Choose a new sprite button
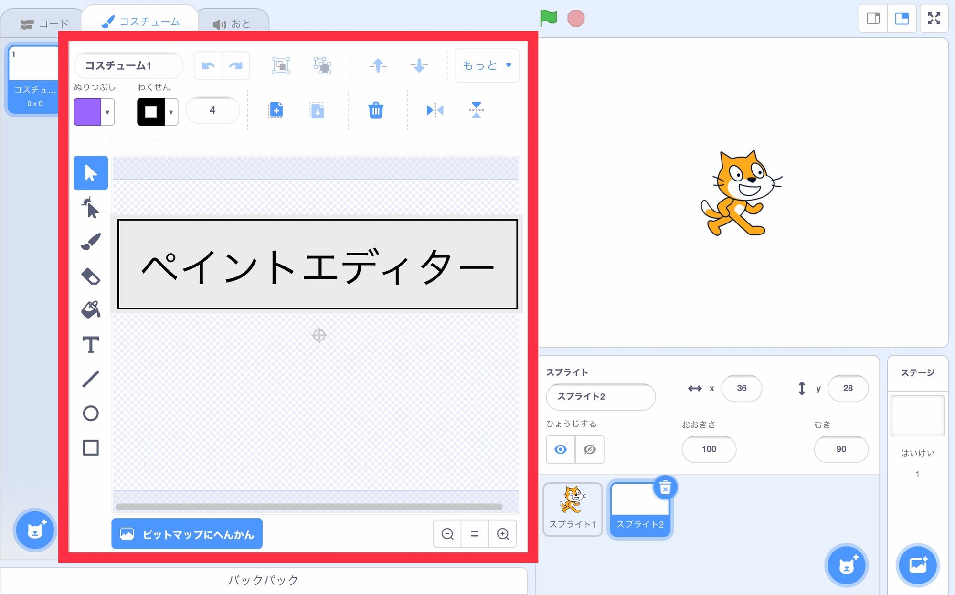 pos(847,566)
